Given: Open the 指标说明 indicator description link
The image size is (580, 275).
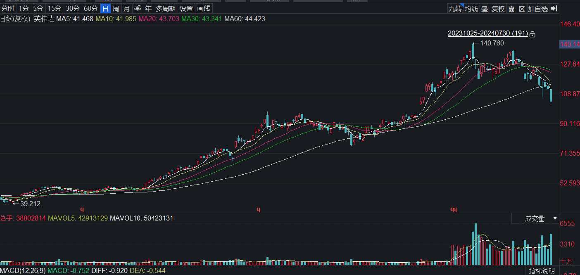Looking at the screenshot, I should (x=542, y=271).
